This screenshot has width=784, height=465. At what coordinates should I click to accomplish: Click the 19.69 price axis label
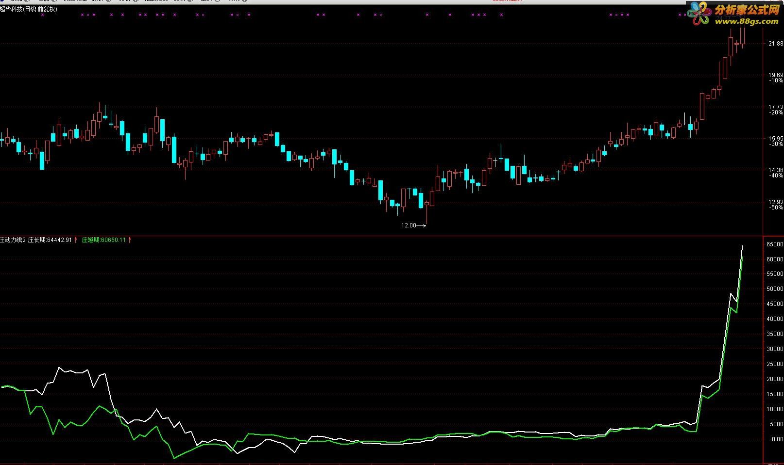[x=776, y=75]
